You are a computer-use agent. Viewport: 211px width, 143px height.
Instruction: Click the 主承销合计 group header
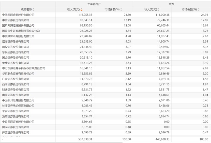coord(94,4)
